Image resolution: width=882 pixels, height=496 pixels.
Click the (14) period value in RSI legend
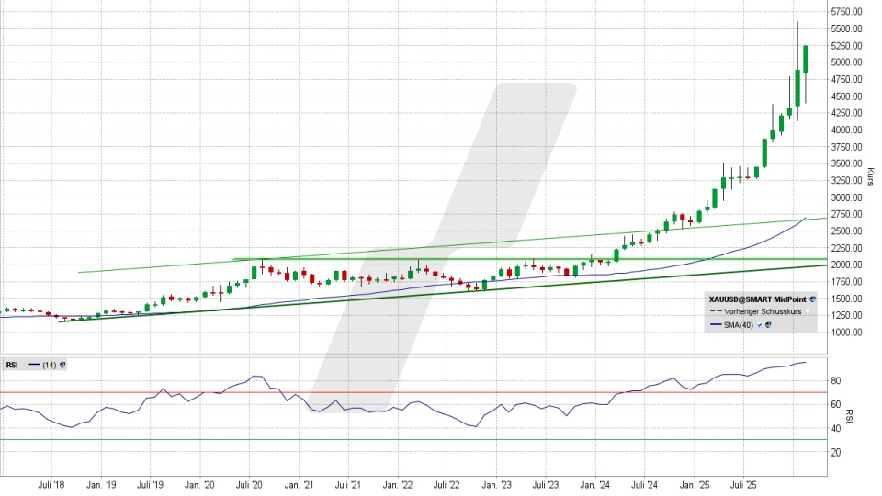tap(50, 365)
